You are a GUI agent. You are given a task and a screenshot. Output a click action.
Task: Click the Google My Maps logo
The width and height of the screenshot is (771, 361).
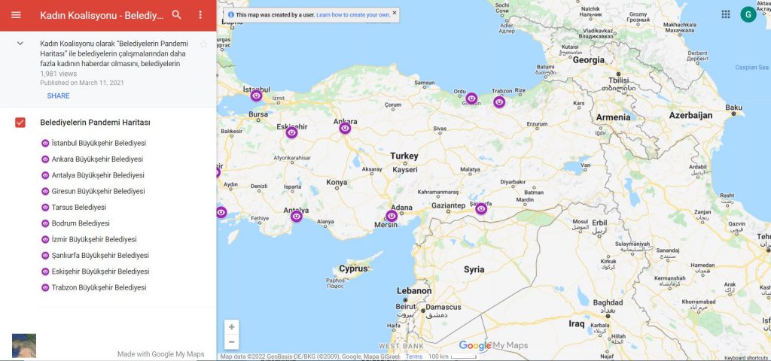tap(493, 346)
